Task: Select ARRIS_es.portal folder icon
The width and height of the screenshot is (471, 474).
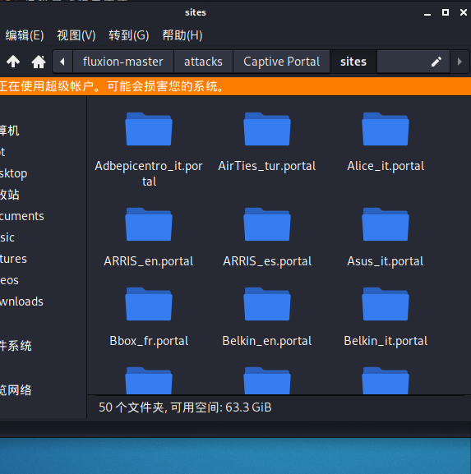Action: tap(267, 224)
